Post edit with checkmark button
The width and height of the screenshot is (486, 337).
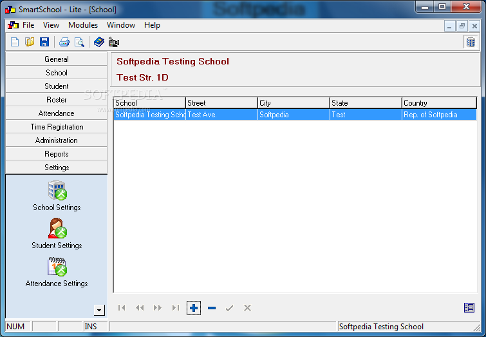click(x=229, y=308)
